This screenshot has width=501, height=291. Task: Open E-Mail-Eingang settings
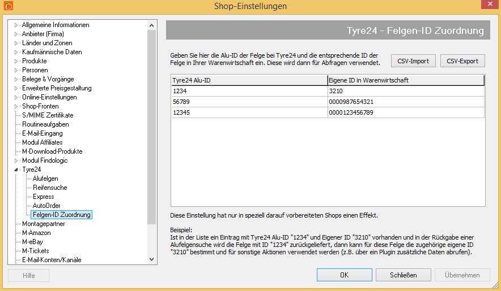[x=42, y=133]
